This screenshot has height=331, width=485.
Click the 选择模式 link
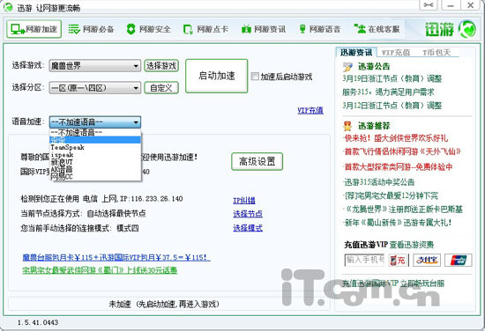tap(248, 228)
